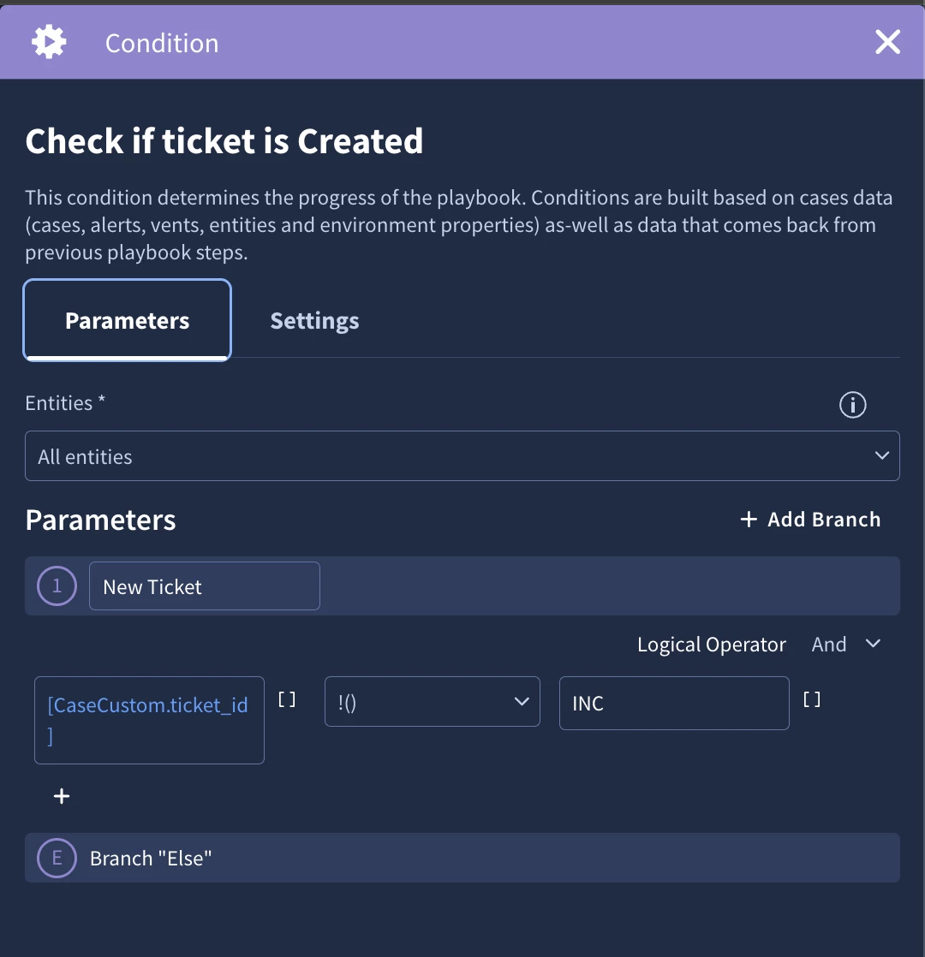The width and height of the screenshot is (925, 957).
Task: Click the circled E else-branch badge
Action: [57, 858]
